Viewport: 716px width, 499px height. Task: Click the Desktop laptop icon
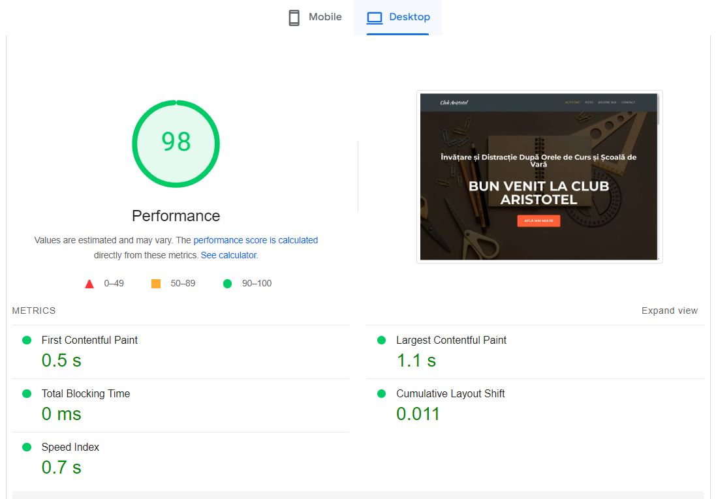pyautogui.click(x=374, y=18)
